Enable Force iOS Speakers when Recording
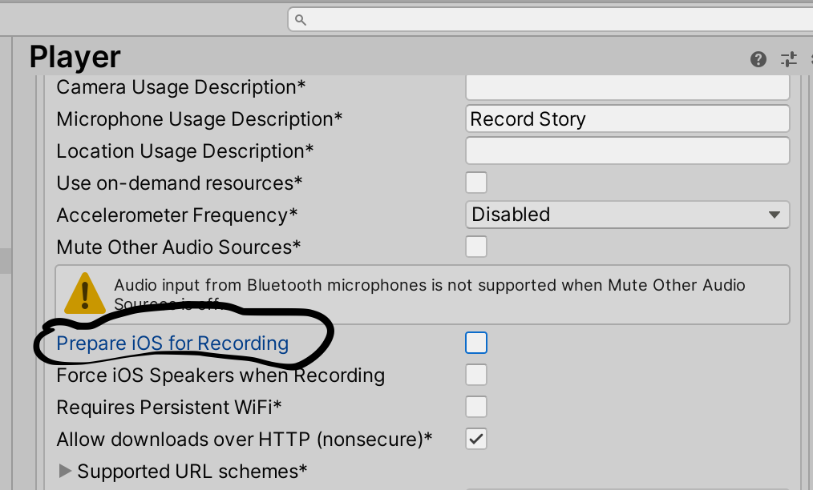 pos(476,375)
